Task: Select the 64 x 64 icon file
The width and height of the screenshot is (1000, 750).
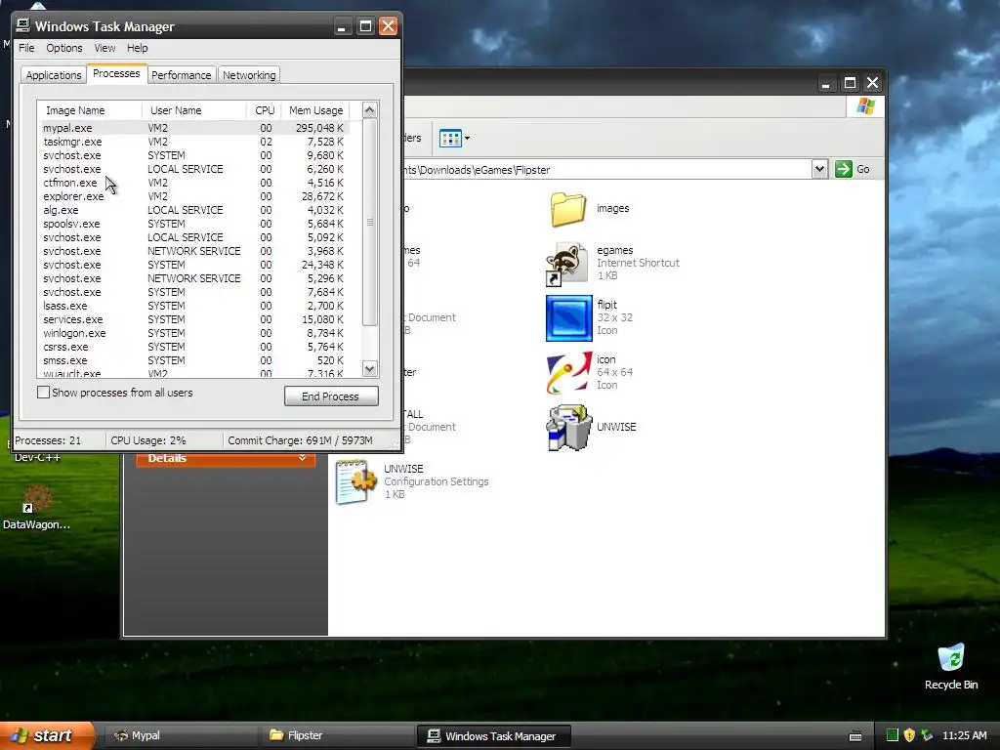Action: [569, 372]
